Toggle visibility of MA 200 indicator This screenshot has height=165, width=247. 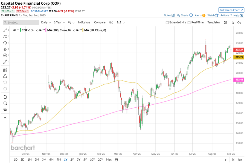coord(40,30)
